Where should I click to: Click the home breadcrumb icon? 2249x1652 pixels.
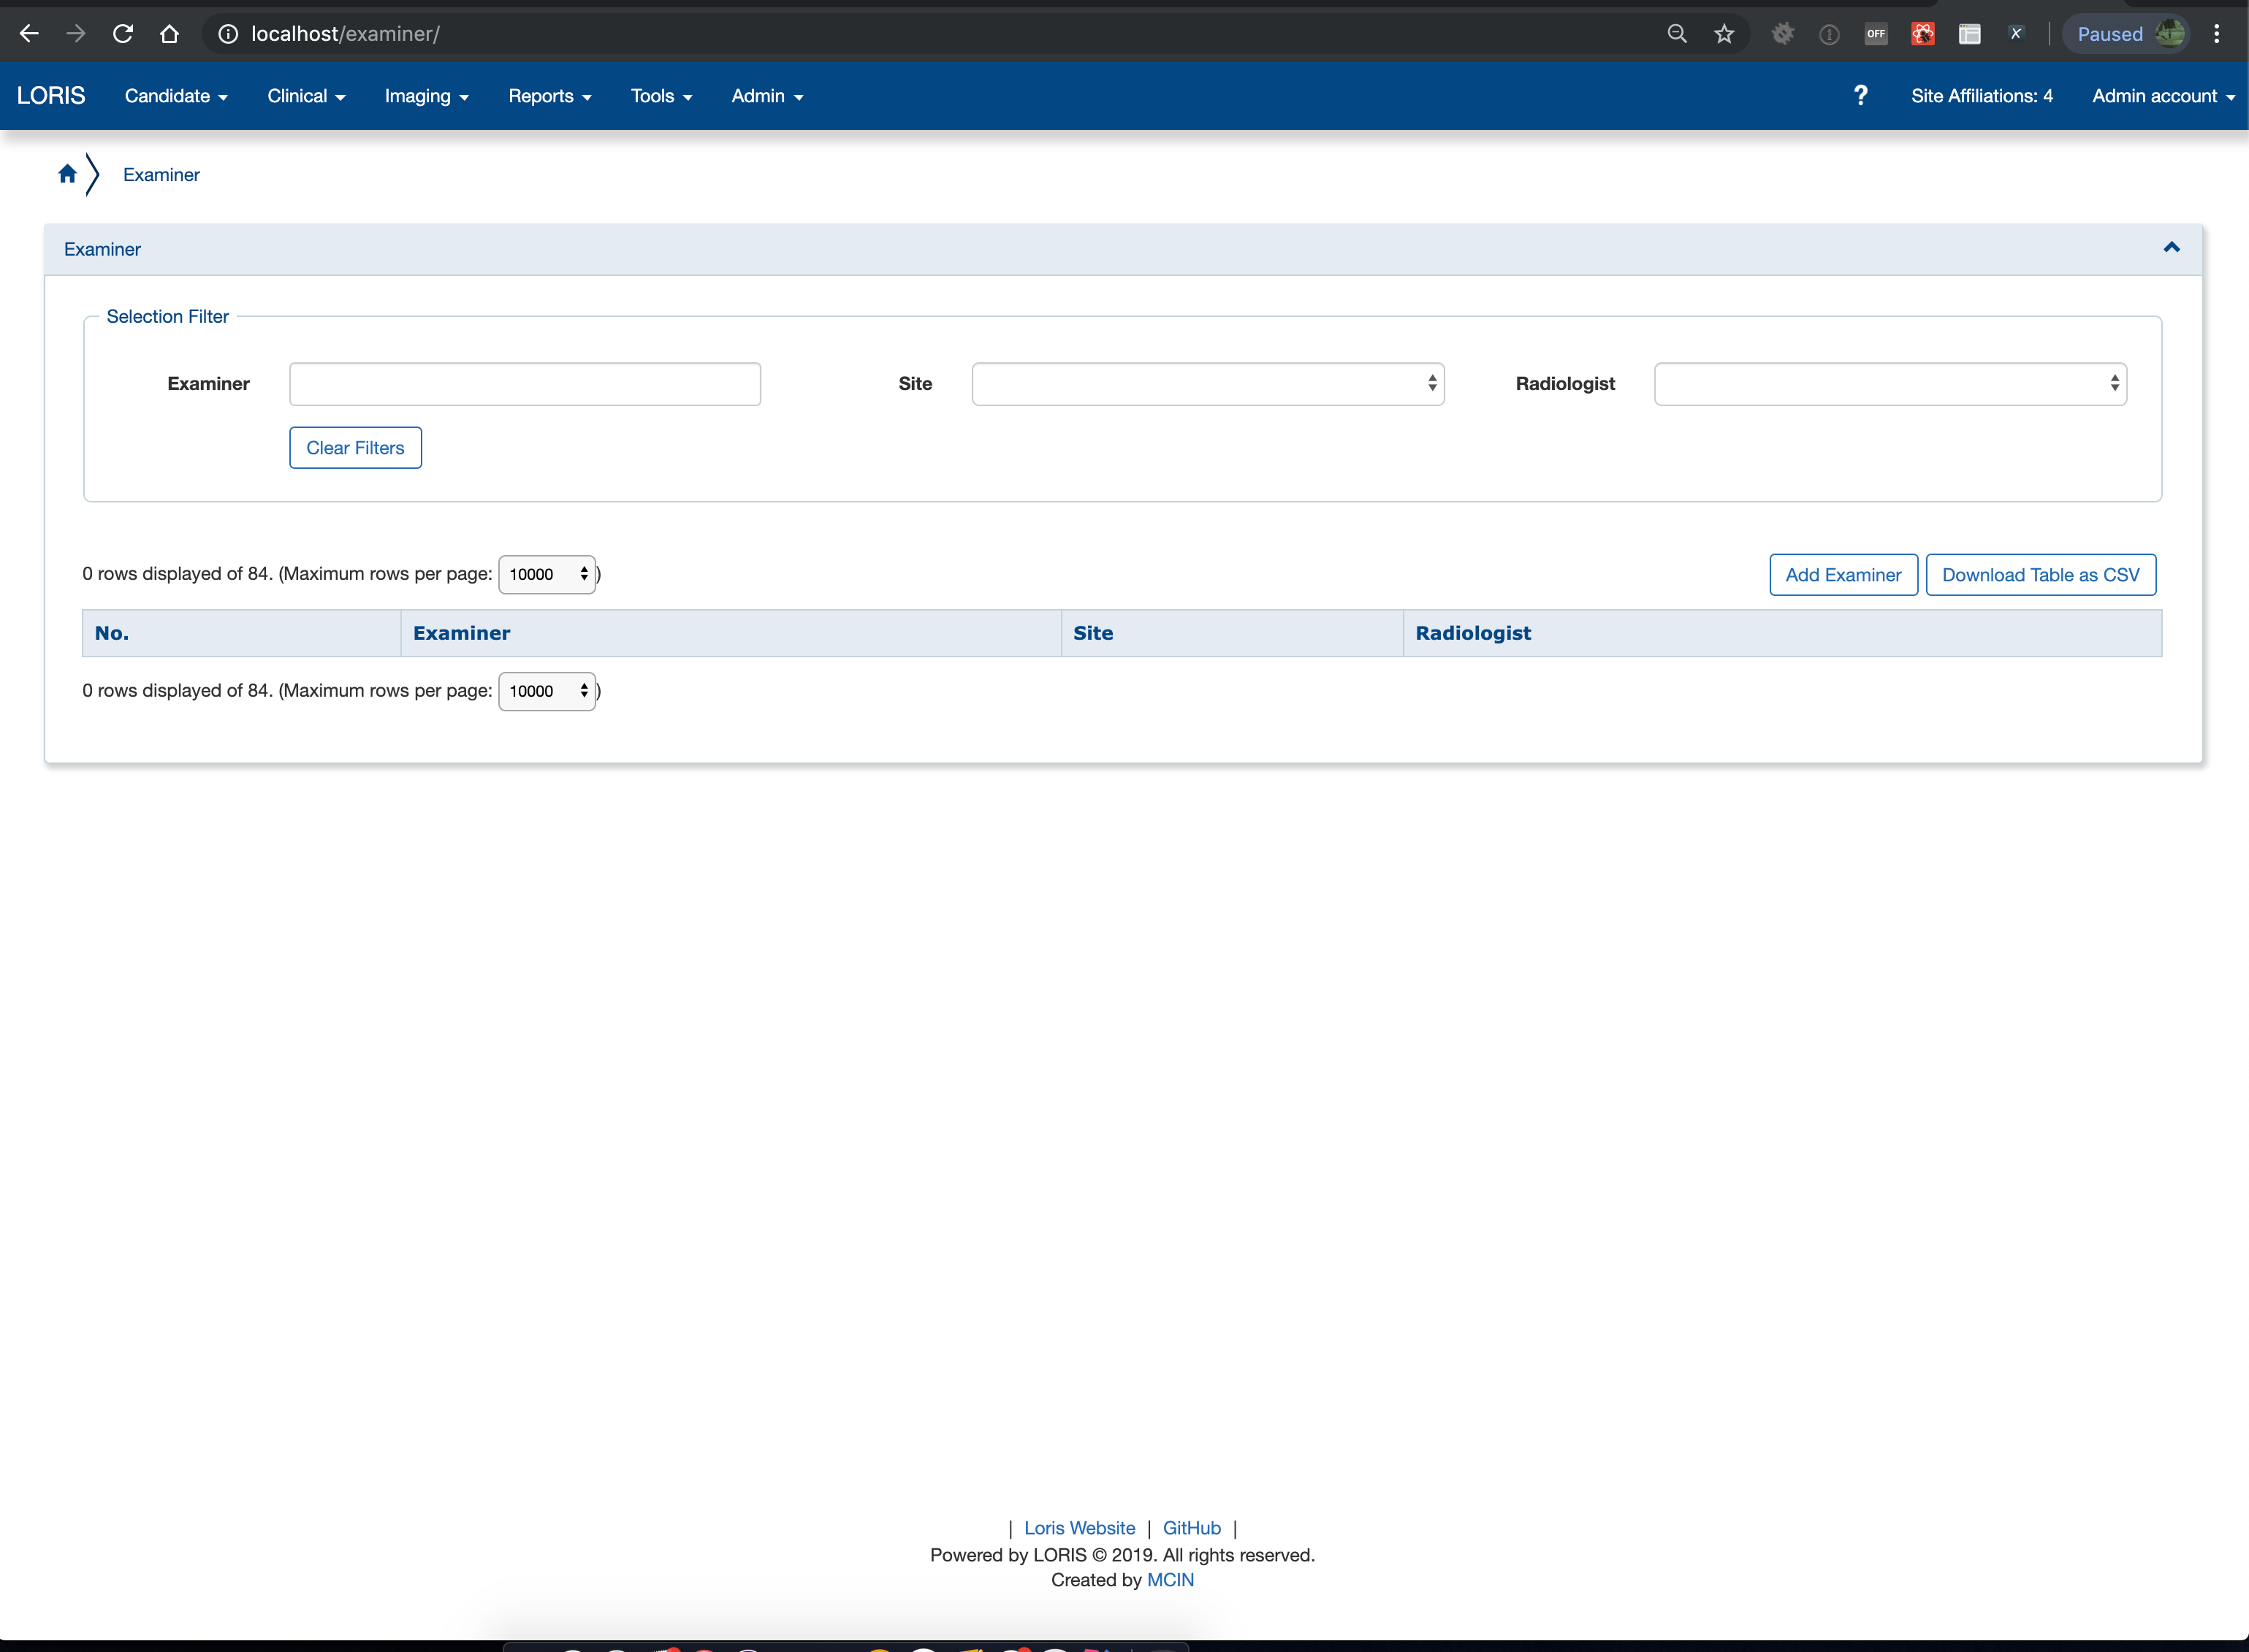(x=66, y=172)
